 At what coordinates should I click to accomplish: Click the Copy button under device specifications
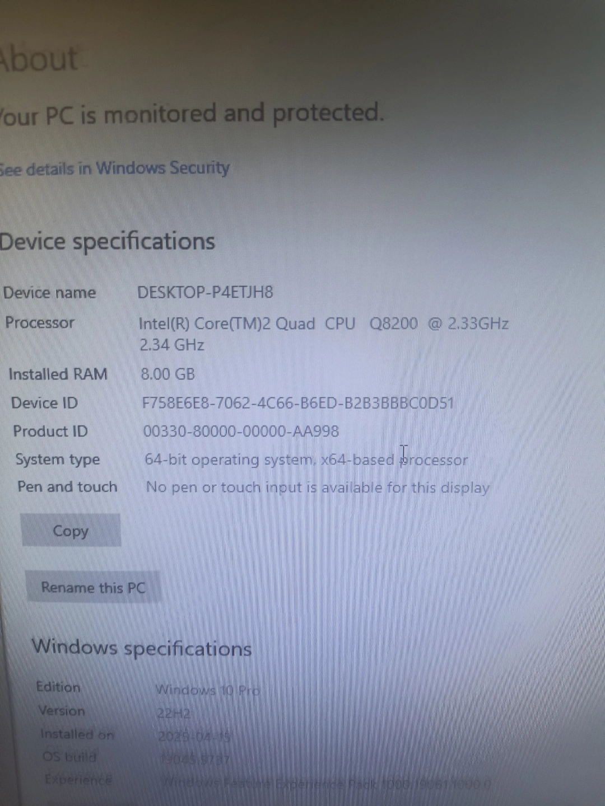click(71, 530)
